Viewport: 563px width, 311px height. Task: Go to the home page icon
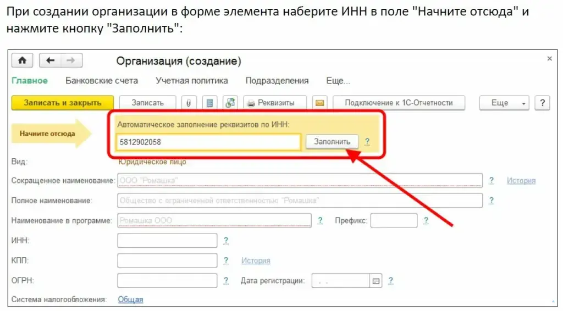click(22, 60)
